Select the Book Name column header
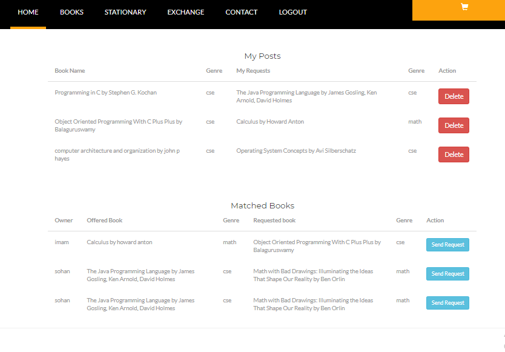Image resolution: width=505 pixels, height=352 pixels. pyautogui.click(x=69, y=70)
